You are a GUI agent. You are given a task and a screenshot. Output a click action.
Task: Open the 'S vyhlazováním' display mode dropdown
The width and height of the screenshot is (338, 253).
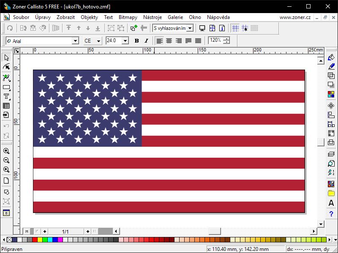190,28
